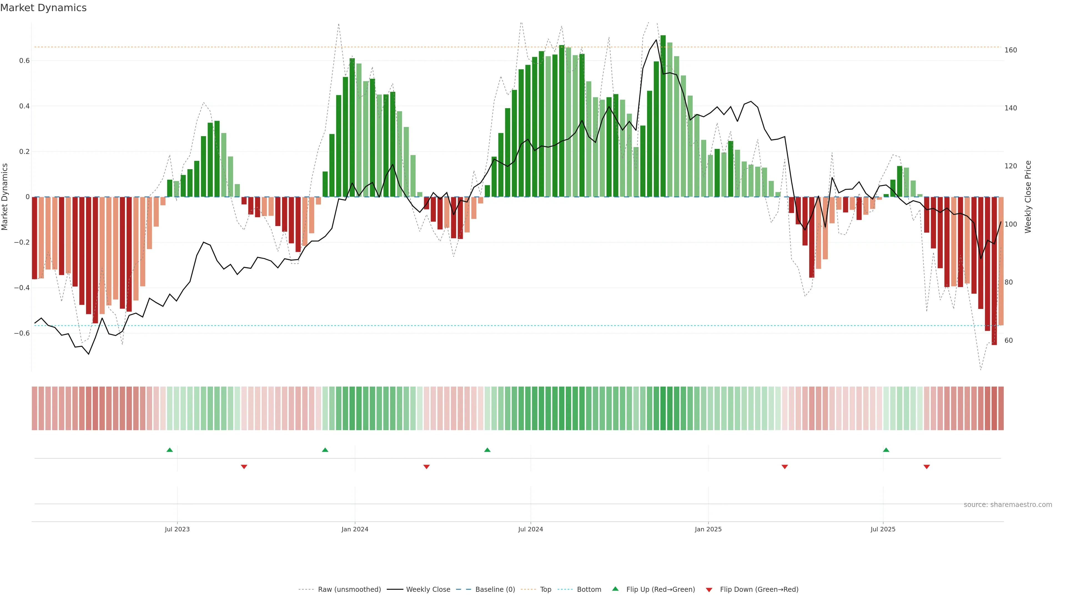Screen dimensions: 1066x599
Task: Toggle the Top legend entry
Action: click(545, 590)
